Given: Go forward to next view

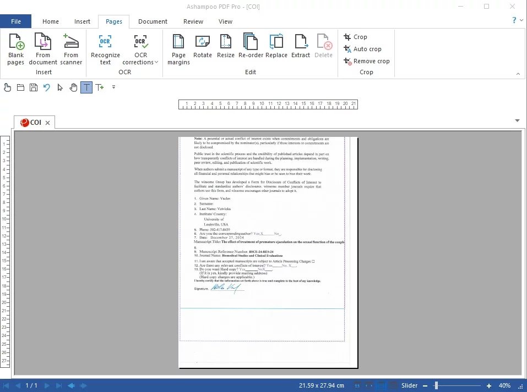Looking at the screenshot, I should 83,385.
